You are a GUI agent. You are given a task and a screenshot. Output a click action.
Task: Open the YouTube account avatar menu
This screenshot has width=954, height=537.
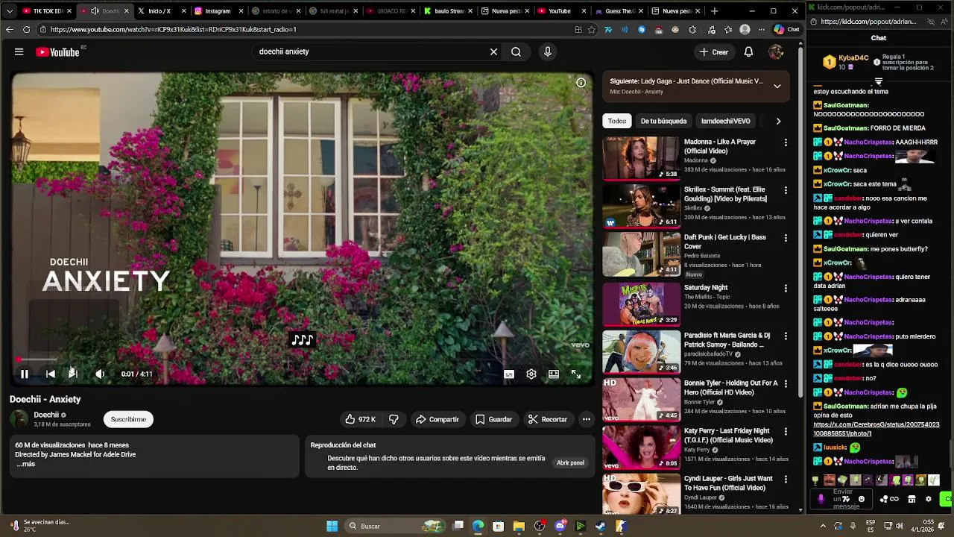point(776,52)
